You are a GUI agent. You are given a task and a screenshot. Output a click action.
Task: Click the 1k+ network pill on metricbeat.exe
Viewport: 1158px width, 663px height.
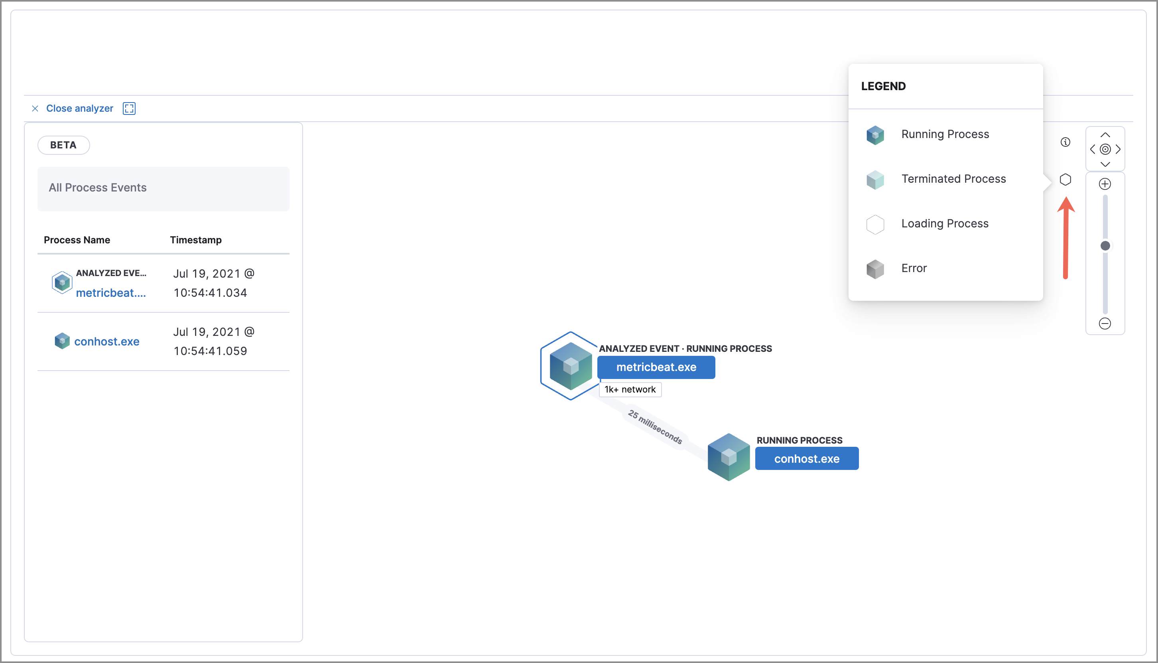[630, 389]
